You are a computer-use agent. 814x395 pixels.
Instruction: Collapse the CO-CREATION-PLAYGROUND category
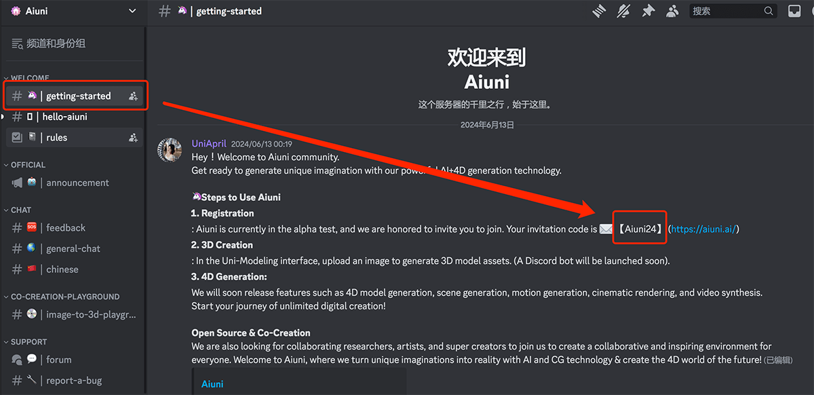pyautogui.click(x=64, y=297)
